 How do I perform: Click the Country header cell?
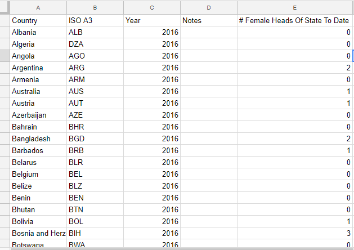[38, 20]
